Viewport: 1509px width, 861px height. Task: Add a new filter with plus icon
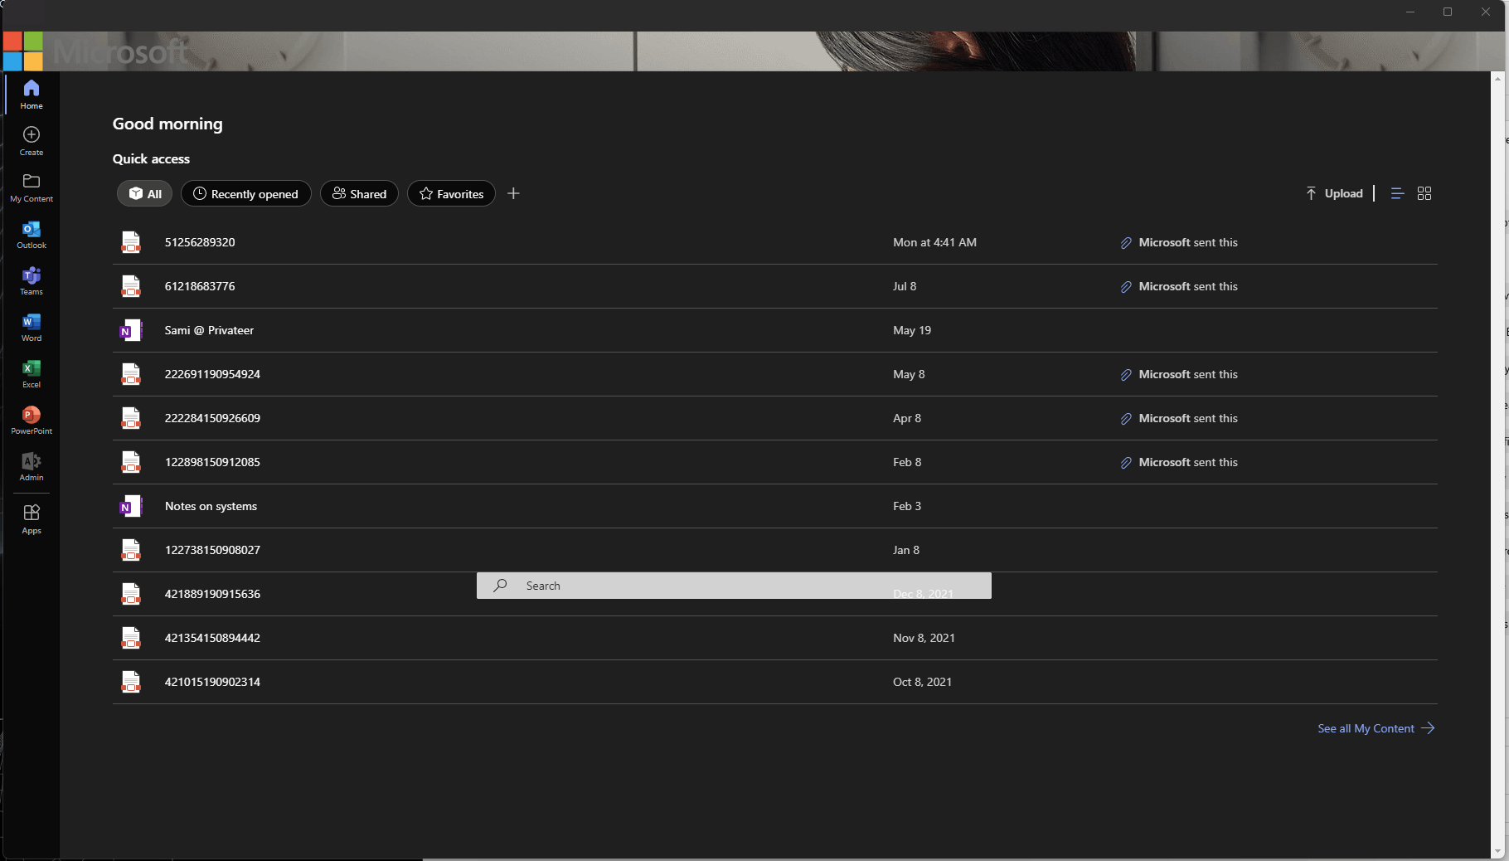coord(513,193)
